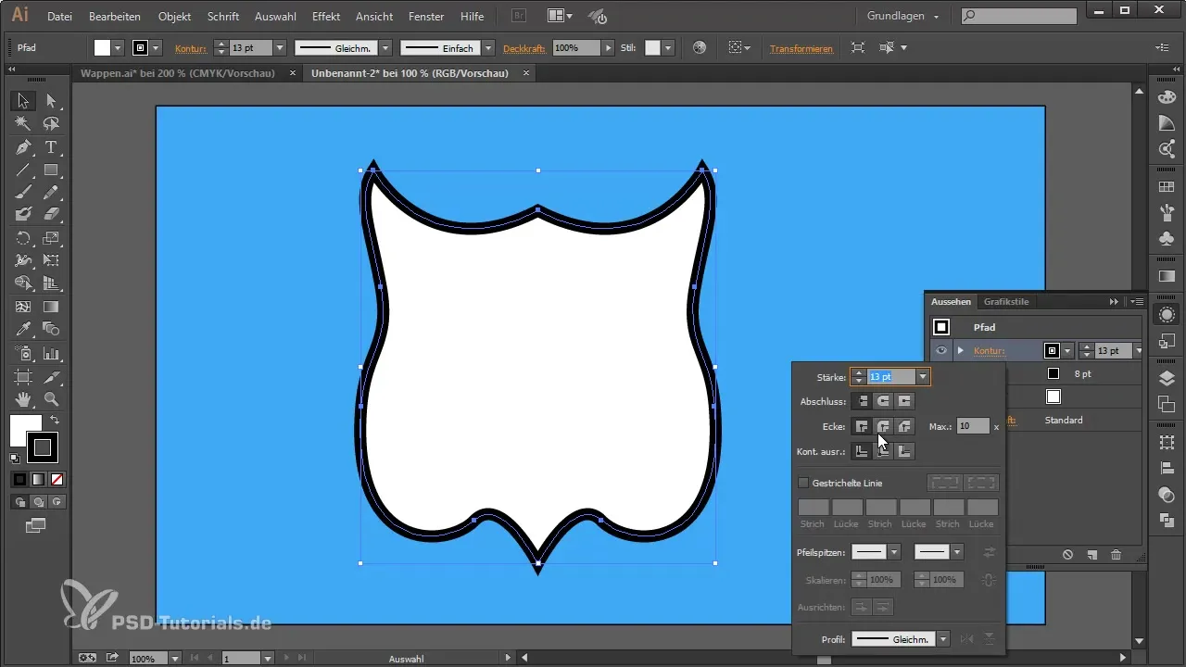Image resolution: width=1186 pixels, height=667 pixels.
Task: Open Stärke dropdown in stroke popup
Action: coord(923,377)
